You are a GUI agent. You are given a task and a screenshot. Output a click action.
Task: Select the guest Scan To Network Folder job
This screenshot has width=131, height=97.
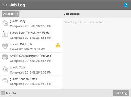pyautogui.click(x=31, y=35)
